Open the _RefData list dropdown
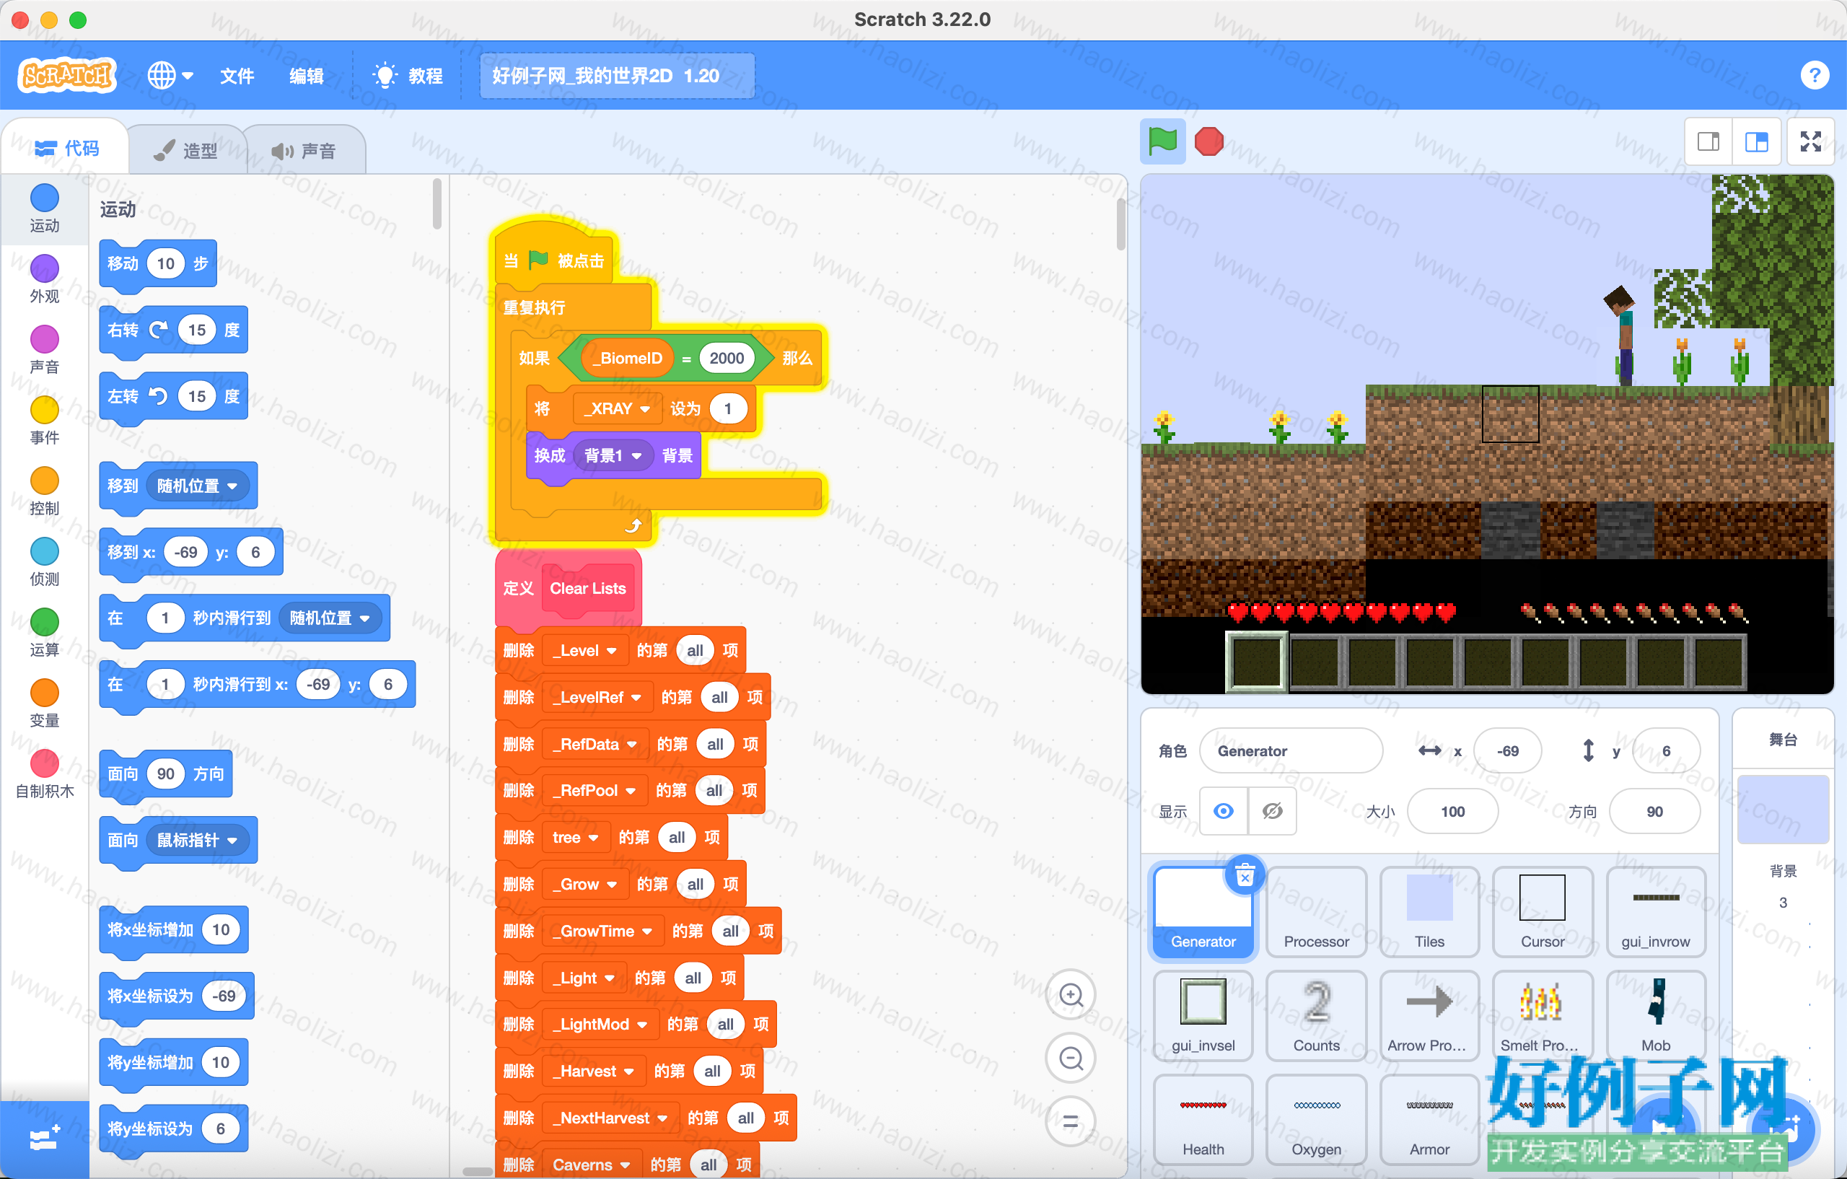The image size is (1847, 1179). [595, 744]
